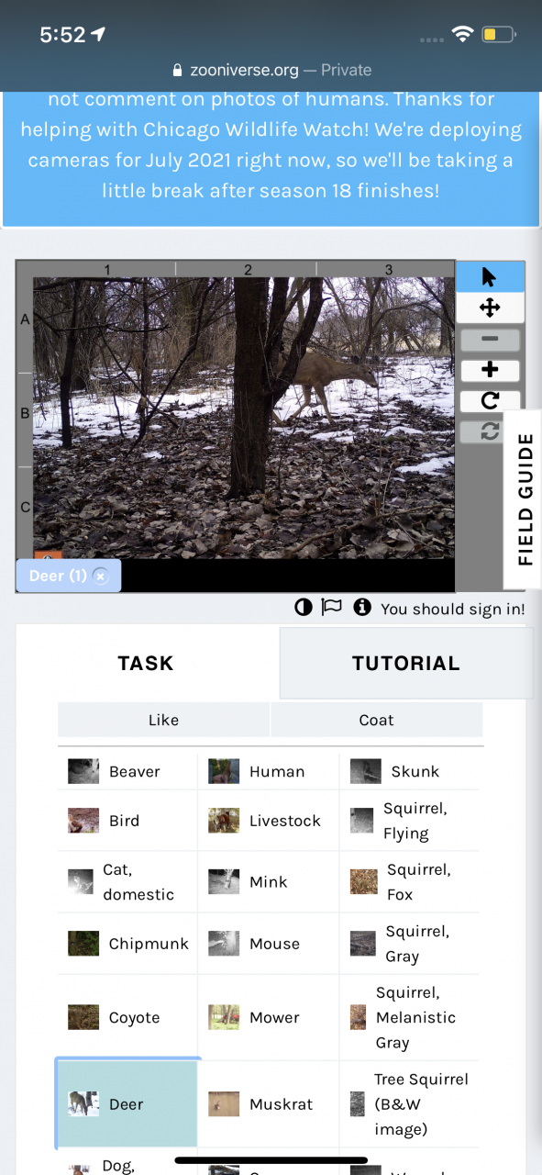Expand the Like filter

[x=163, y=720]
